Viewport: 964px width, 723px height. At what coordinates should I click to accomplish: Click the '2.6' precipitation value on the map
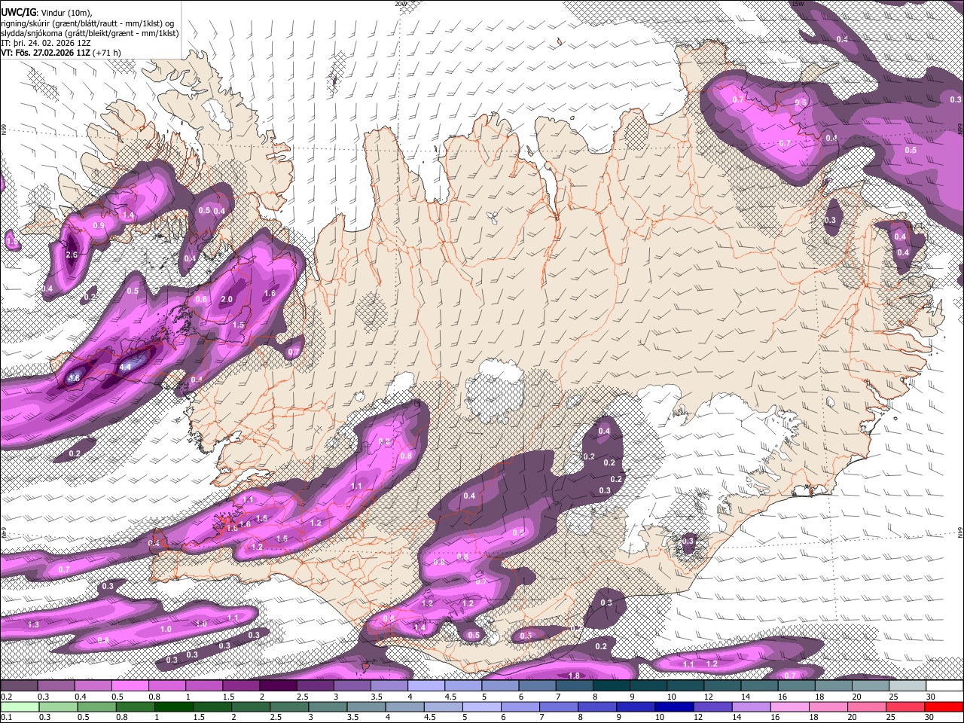click(72, 255)
